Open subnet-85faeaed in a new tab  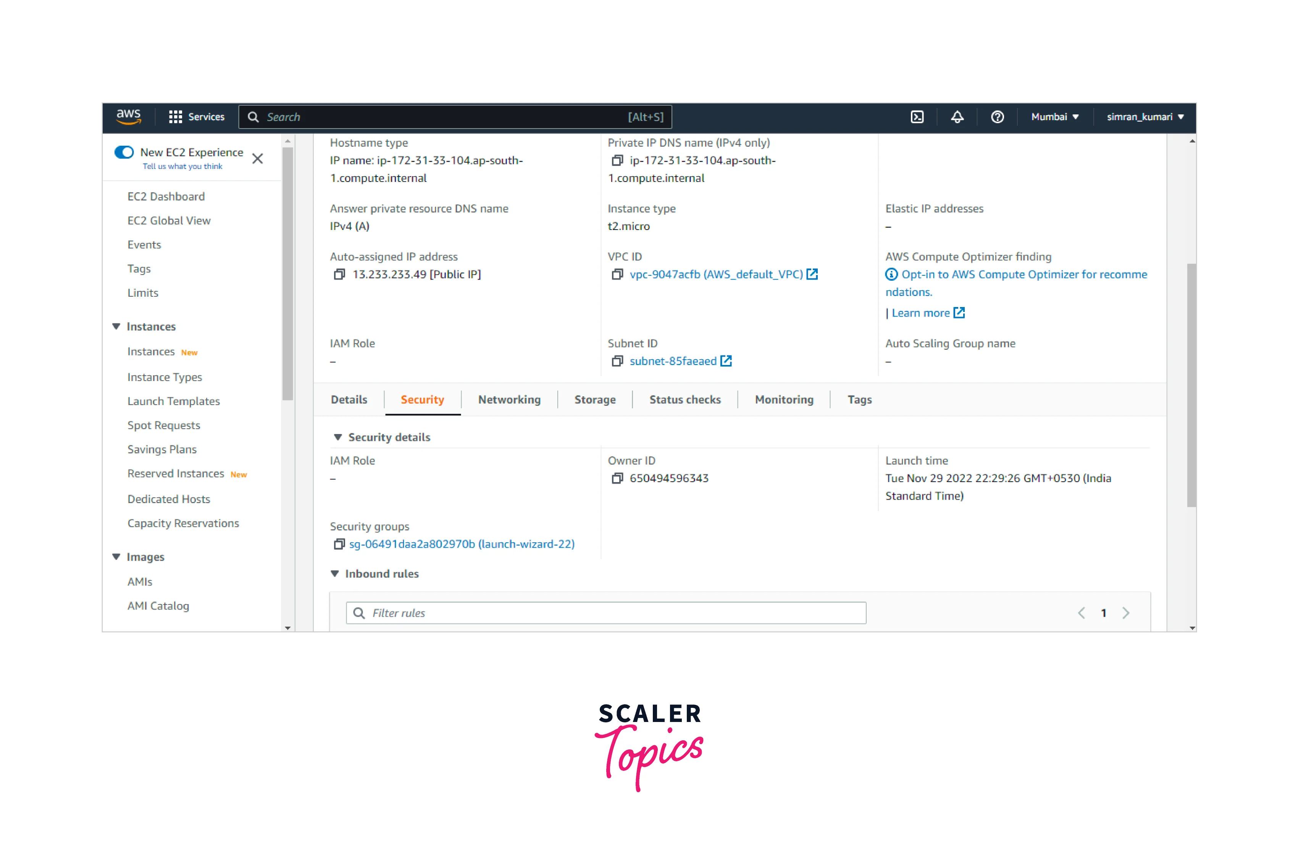[726, 361]
